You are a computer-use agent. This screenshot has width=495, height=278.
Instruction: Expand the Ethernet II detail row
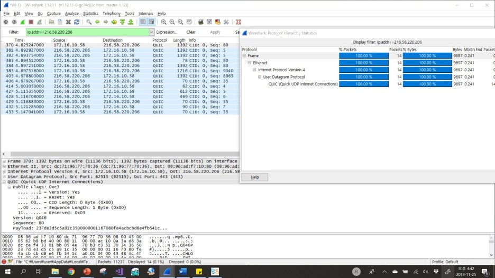coord(4,166)
